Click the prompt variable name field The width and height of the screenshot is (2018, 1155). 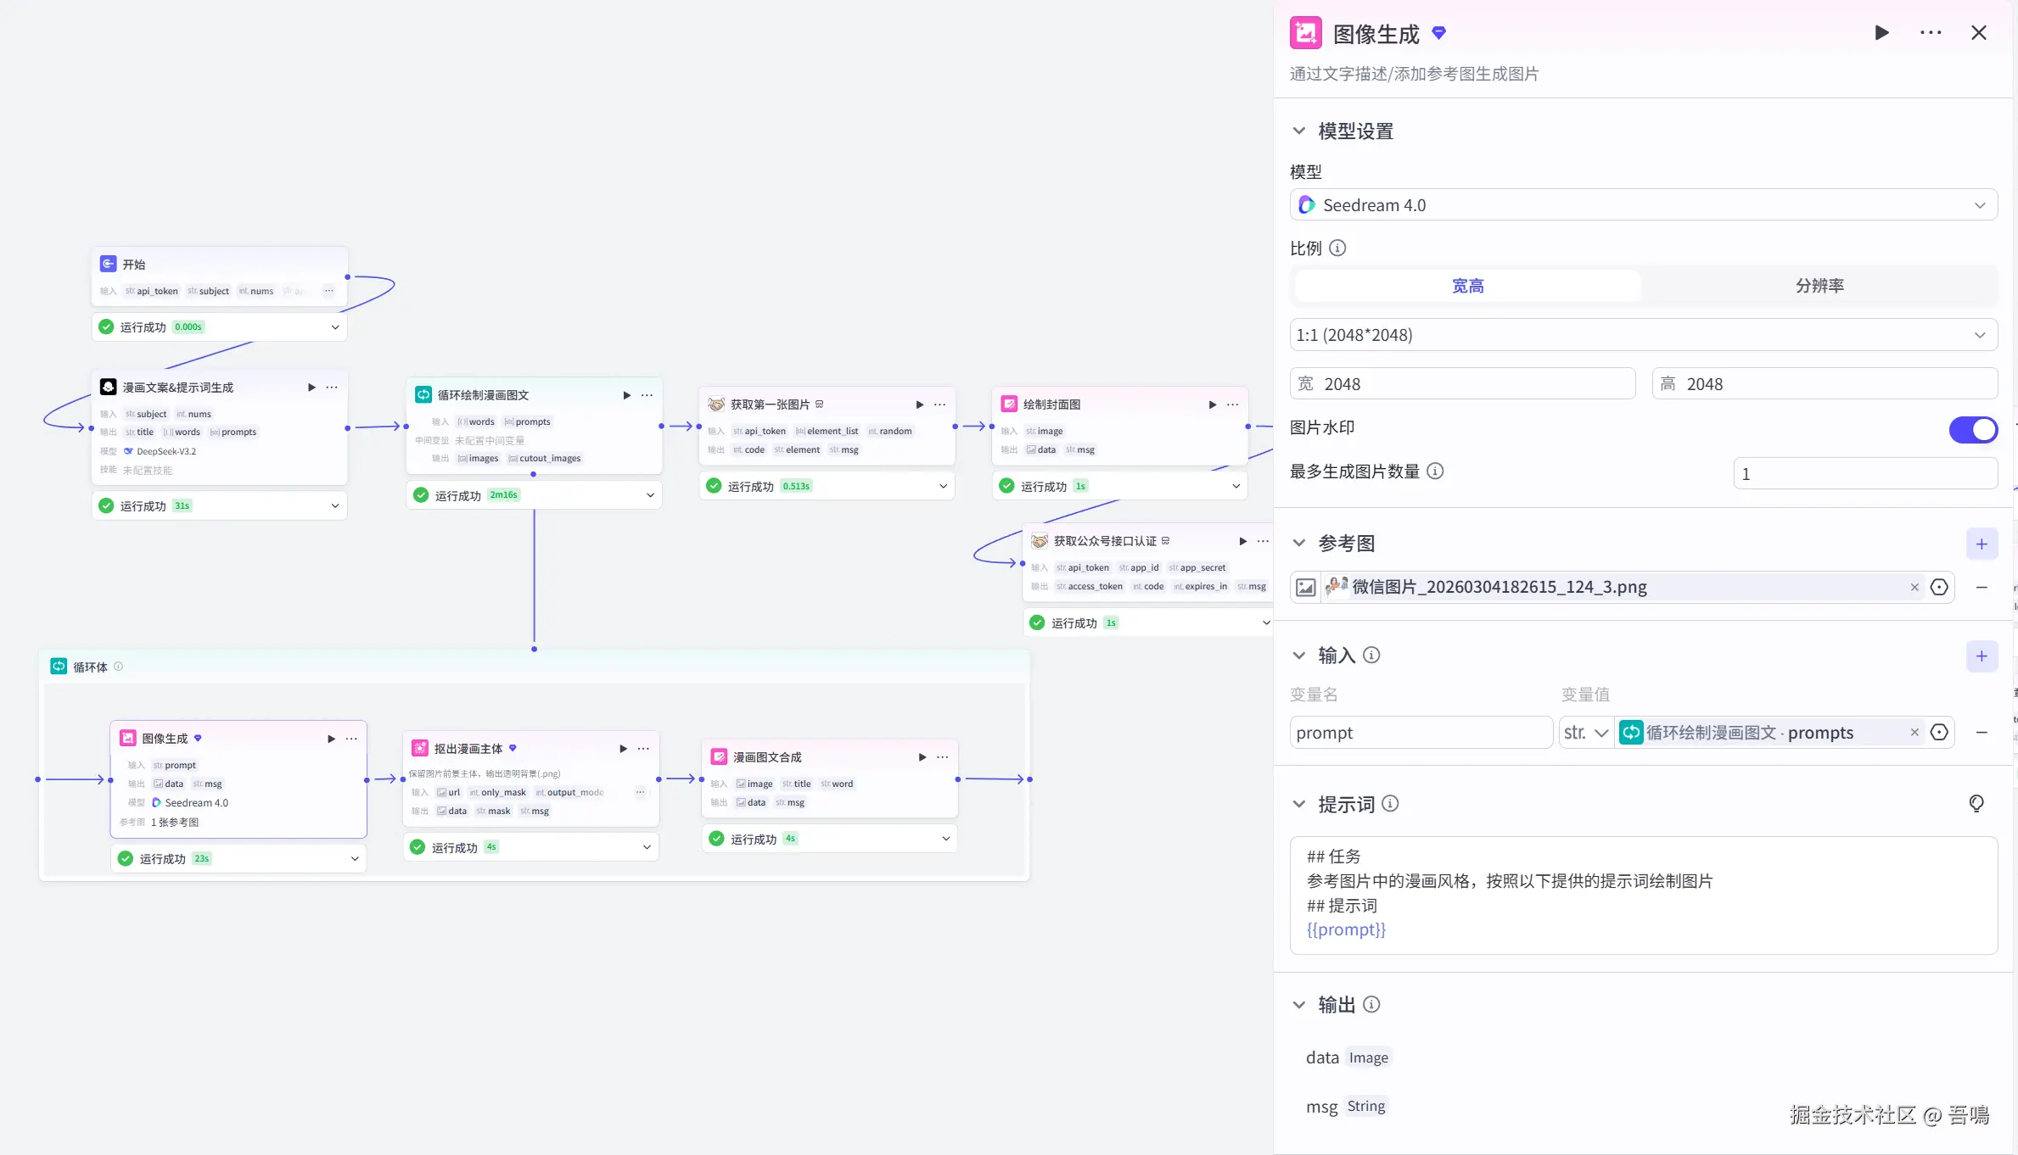coord(1420,733)
